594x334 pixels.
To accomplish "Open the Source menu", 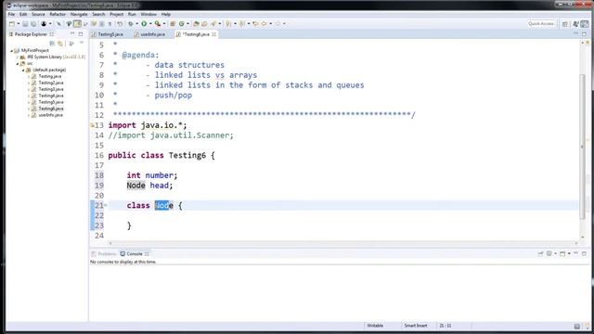I will (38, 14).
